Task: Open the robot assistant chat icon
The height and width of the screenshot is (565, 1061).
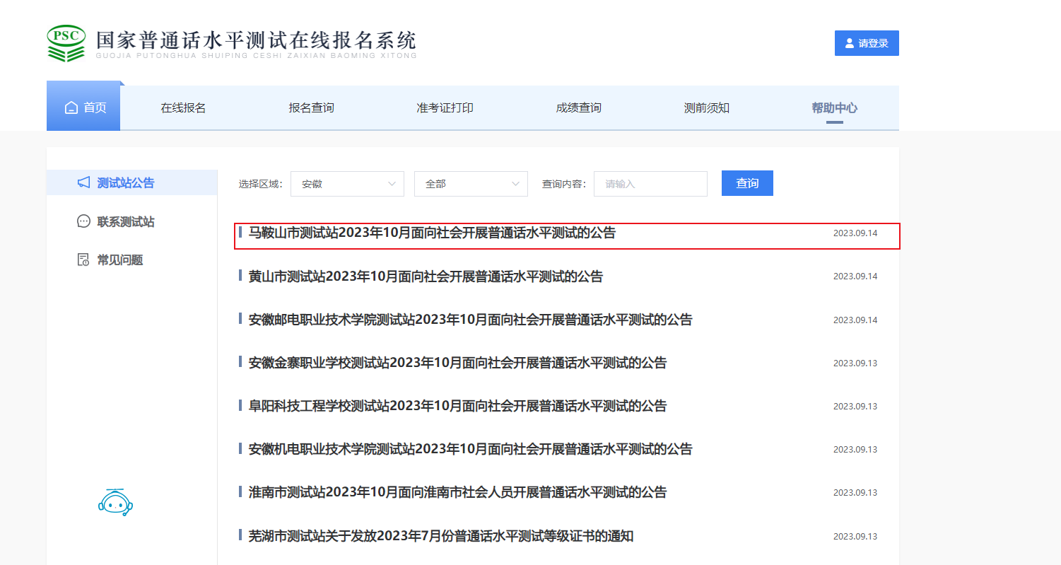Action: coord(116,502)
